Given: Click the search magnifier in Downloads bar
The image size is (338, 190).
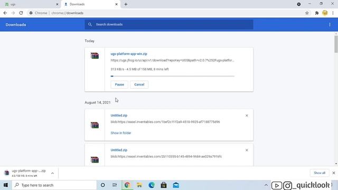Looking at the screenshot, I should (x=90, y=24).
